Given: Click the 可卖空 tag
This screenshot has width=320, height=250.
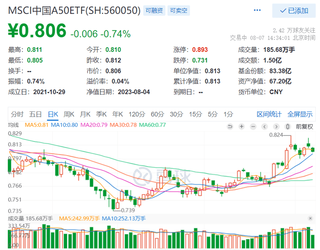Looking at the screenshot, I should pyautogui.click(x=178, y=11).
